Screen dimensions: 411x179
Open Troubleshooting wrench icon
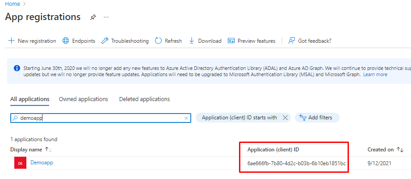pyautogui.click(x=105, y=41)
